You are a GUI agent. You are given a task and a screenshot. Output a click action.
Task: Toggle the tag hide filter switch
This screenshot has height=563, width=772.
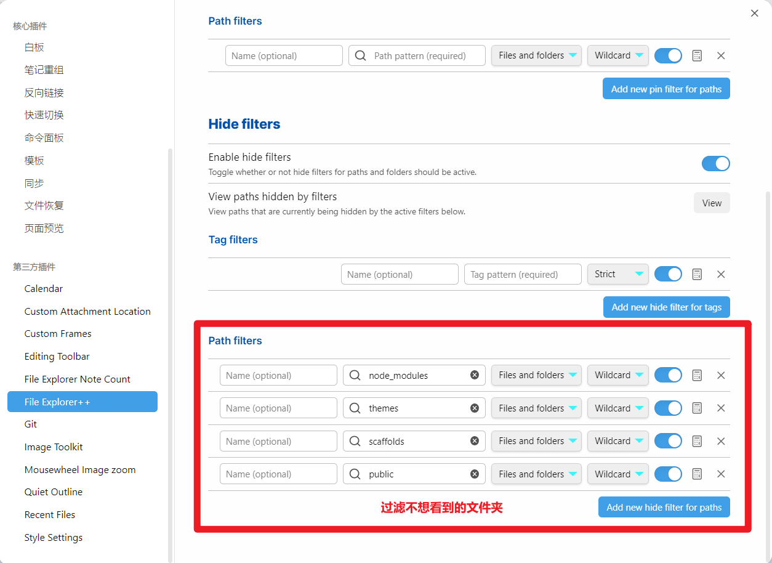668,274
